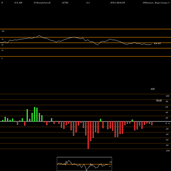Click the 80 label on the MR axis
The width and height of the screenshot is (171, 171).
(x=167, y=102)
